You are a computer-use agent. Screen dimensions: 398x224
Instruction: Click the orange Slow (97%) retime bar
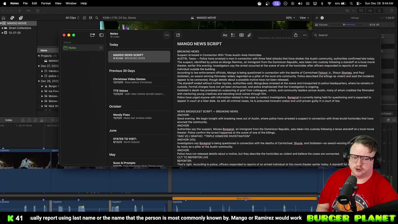click(x=244, y=198)
